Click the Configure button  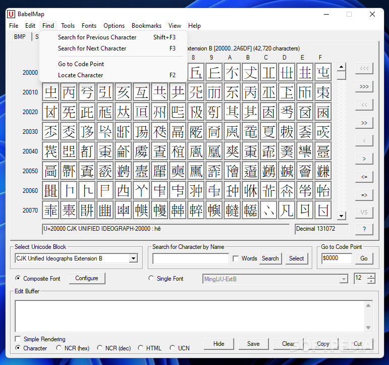pos(87,278)
